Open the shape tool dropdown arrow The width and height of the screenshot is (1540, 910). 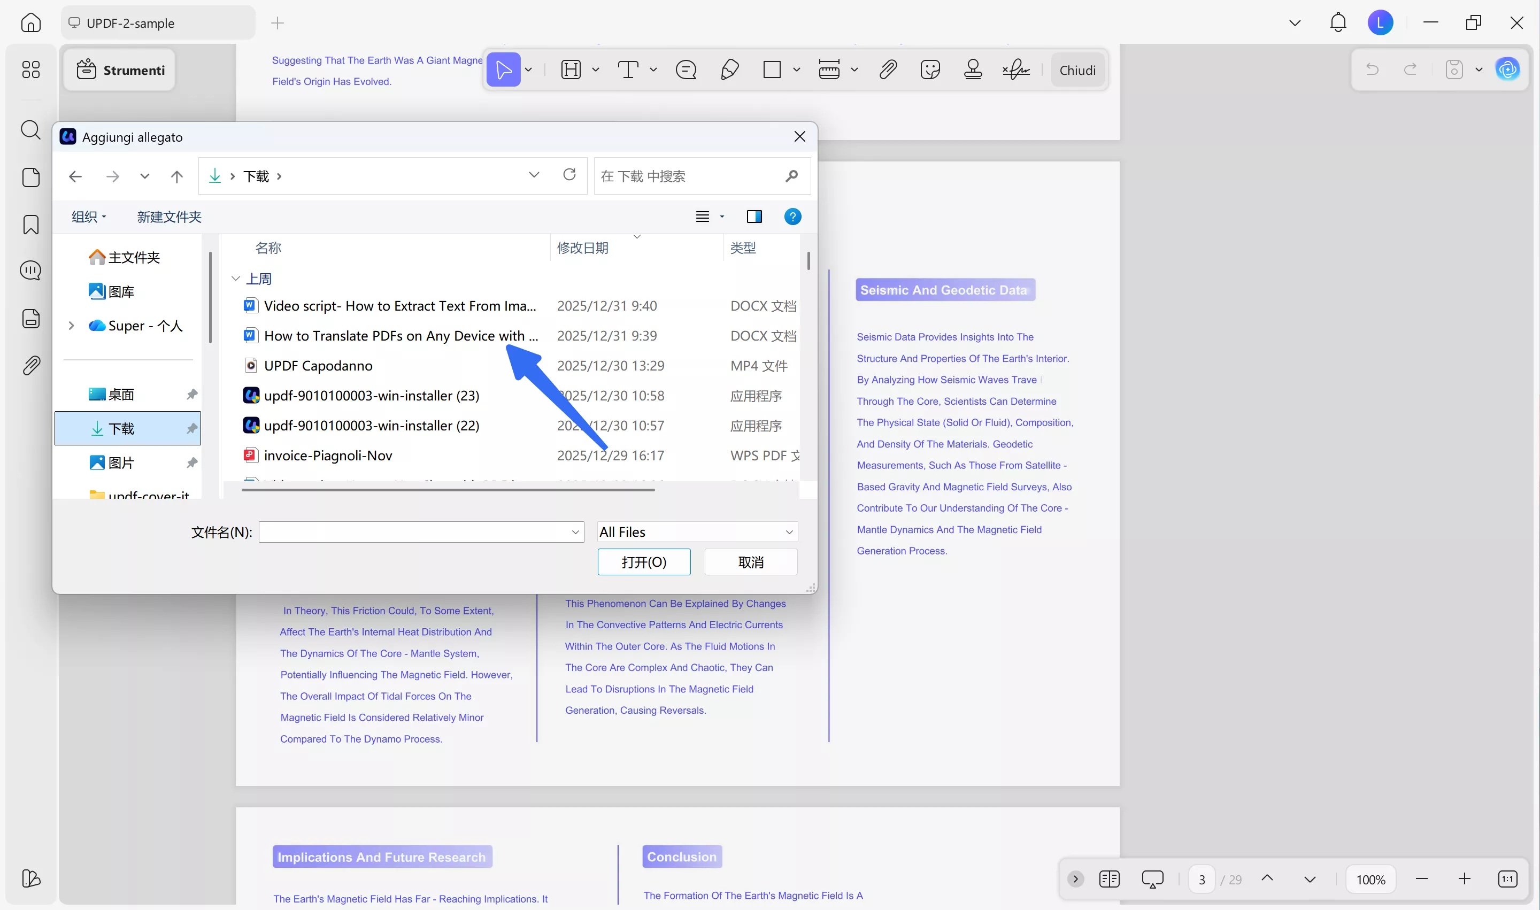[796, 70]
